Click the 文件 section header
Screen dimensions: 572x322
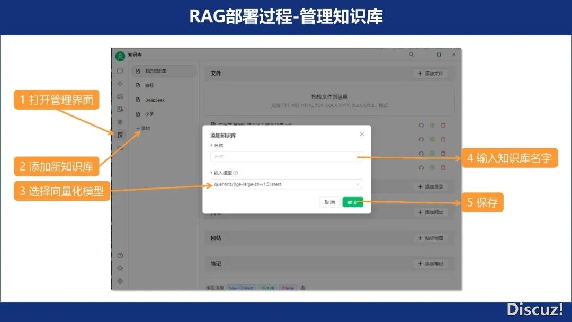(216, 74)
